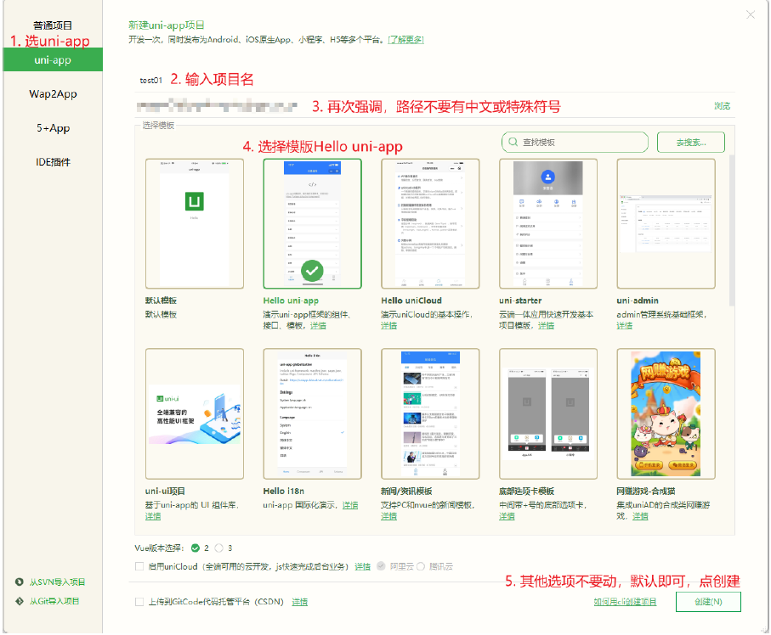Choose the 阿里云 radio option
The image size is (771, 635).
(381, 566)
